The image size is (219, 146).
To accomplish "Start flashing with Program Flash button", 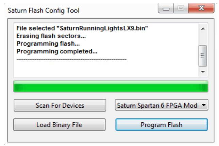I will point(162,125).
